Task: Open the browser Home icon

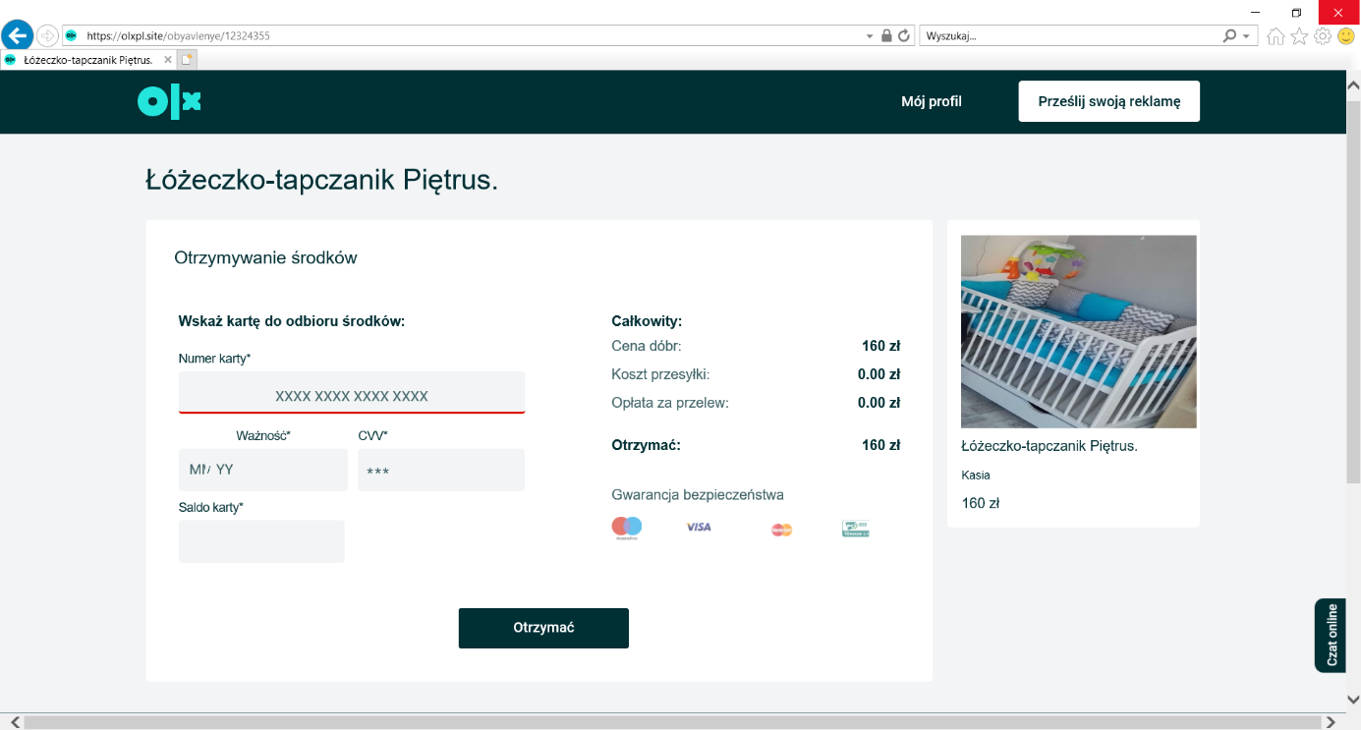Action: (1274, 34)
